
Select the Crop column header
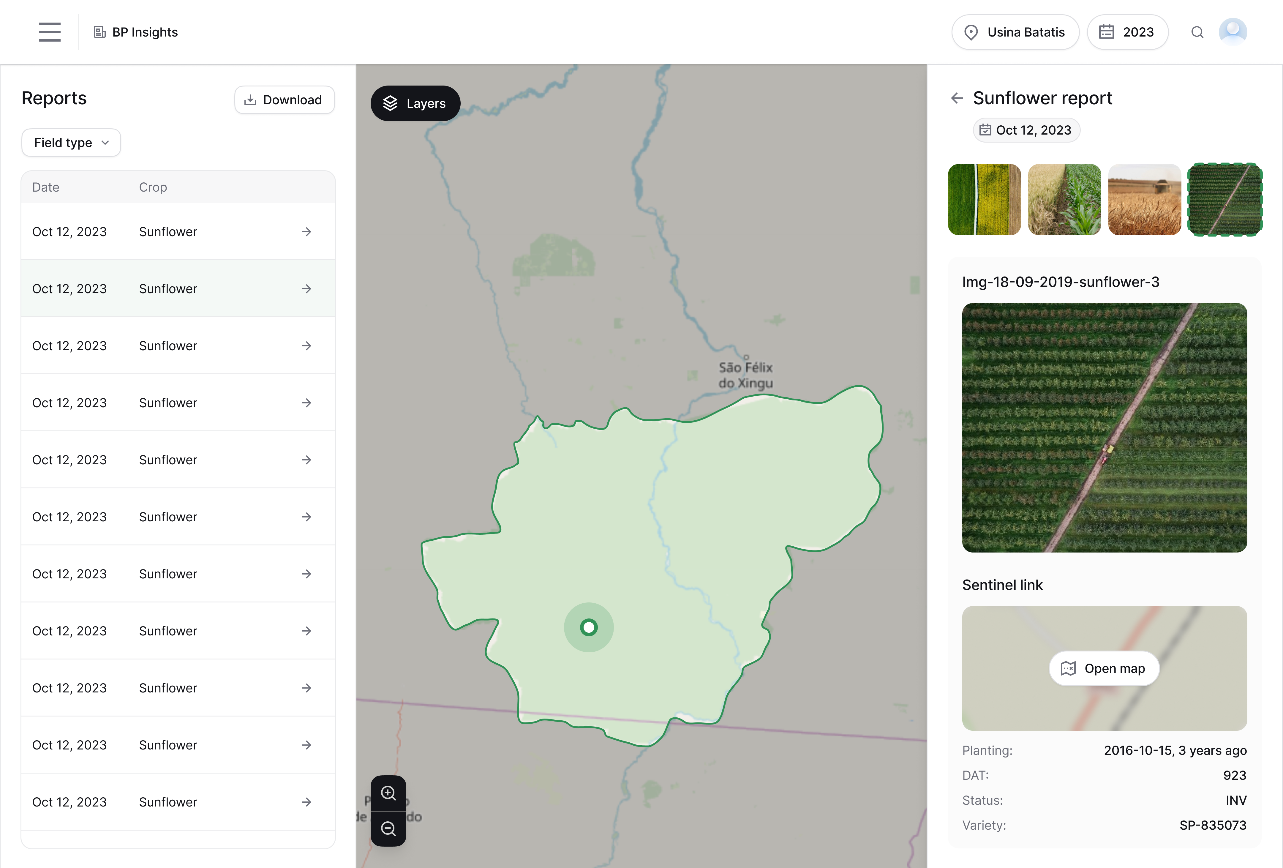(152, 187)
